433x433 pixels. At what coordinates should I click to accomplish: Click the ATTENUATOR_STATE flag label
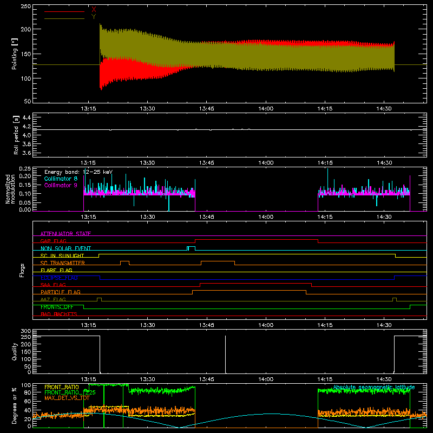click(65, 234)
